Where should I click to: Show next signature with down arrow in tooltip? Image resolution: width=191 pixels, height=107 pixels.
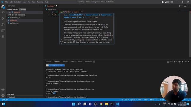click(61, 43)
